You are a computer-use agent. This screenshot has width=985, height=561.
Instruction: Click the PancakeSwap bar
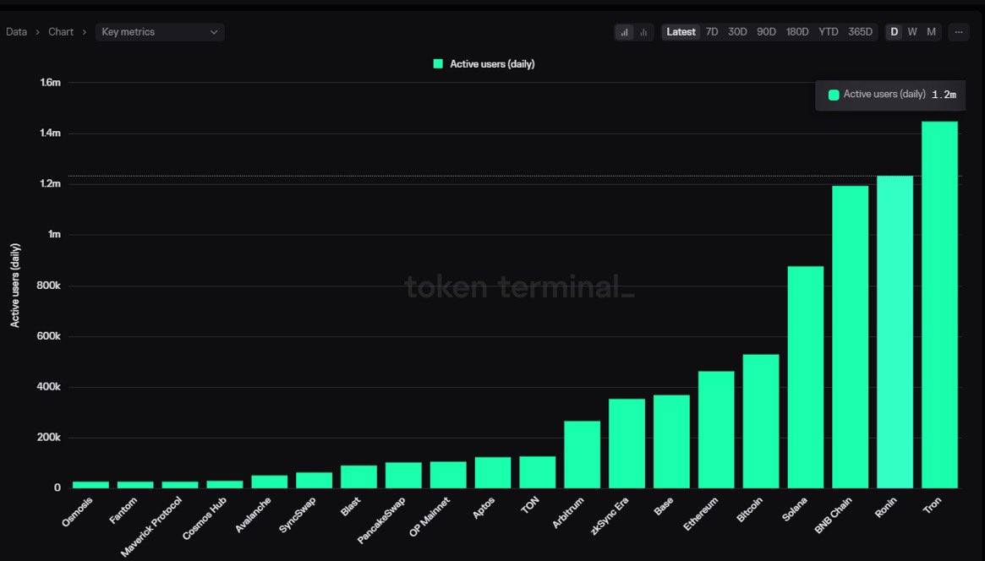pyautogui.click(x=403, y=475)
